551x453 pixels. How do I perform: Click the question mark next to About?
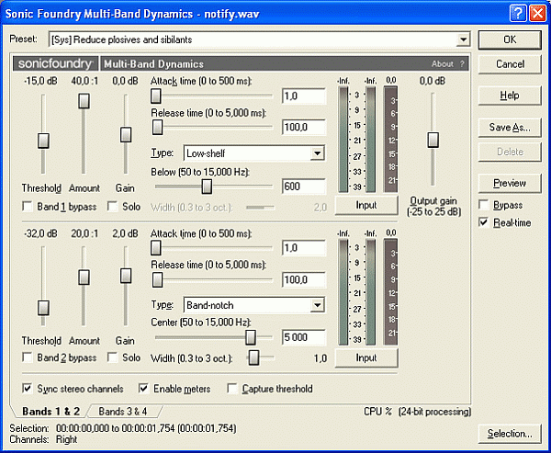(462, 64)
